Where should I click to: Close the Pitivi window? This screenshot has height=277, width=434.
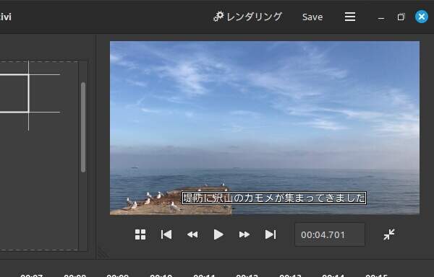[x=422, y=17]
